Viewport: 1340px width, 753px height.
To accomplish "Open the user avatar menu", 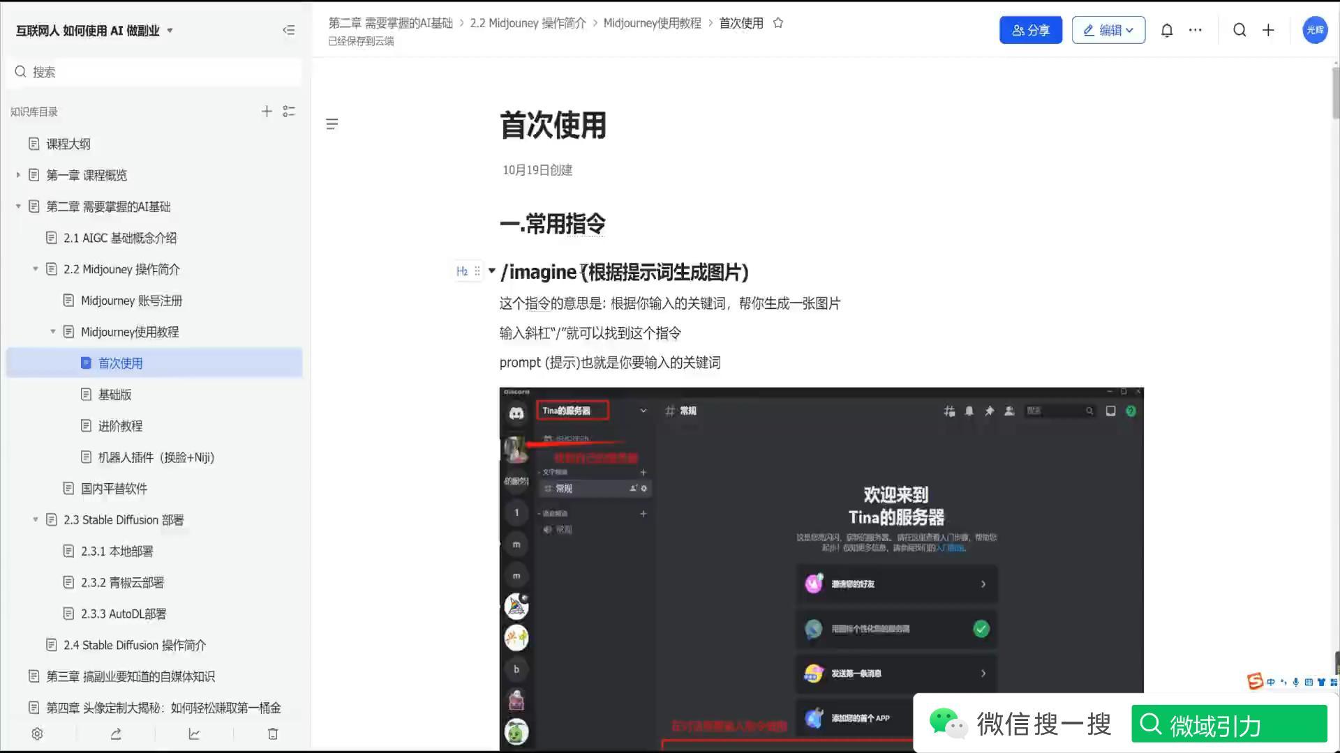I will (1315, 30).
